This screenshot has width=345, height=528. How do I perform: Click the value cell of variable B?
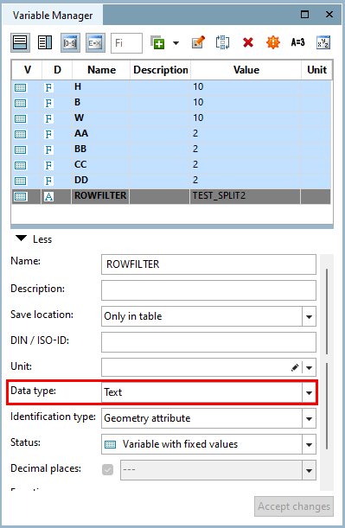pyautogui.click(x=246, y=102)
